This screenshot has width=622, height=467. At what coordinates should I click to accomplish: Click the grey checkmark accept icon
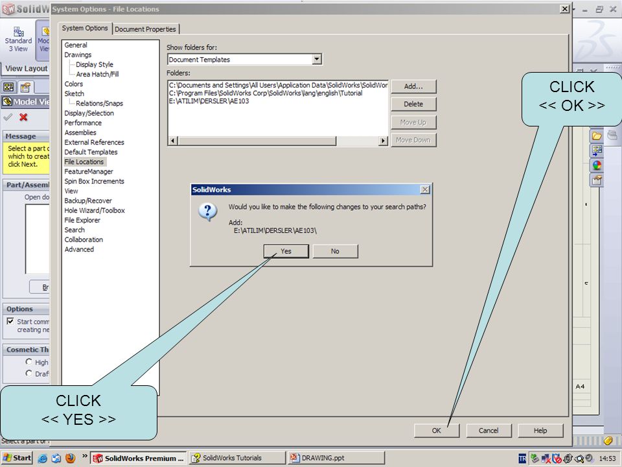click(8, 117)
